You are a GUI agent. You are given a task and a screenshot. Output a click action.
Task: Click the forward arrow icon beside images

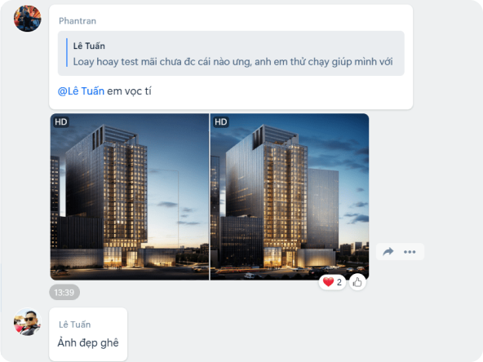click(x=388, y=252)
